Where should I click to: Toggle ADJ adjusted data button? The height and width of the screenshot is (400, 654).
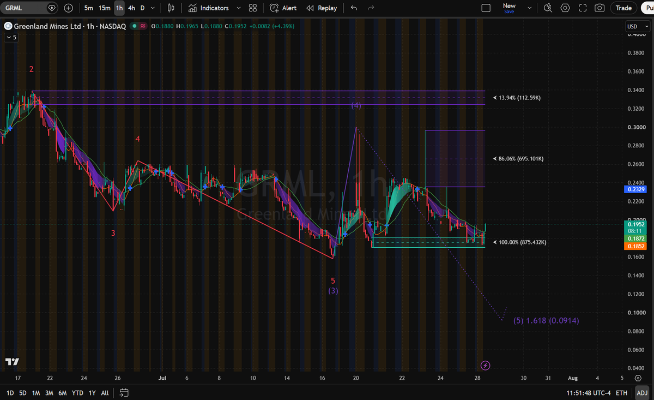tap(641, 392)
